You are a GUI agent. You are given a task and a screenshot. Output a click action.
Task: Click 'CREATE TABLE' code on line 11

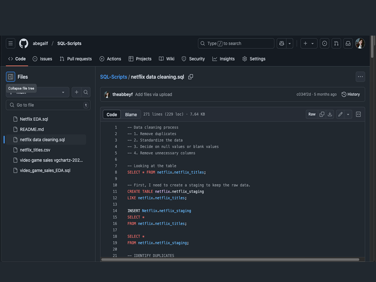coord(140,192)
